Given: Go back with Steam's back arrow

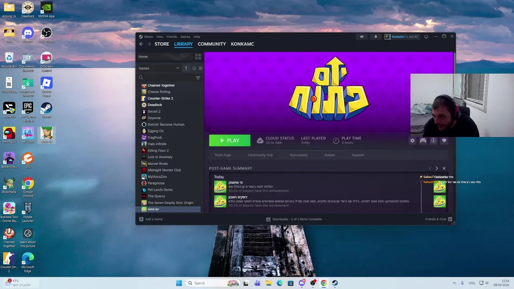Looking at the screenshot, I should [x=141, y=44].
